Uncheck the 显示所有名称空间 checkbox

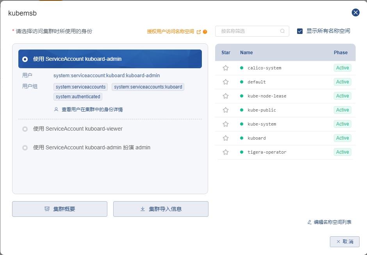(x=300, y=31)
